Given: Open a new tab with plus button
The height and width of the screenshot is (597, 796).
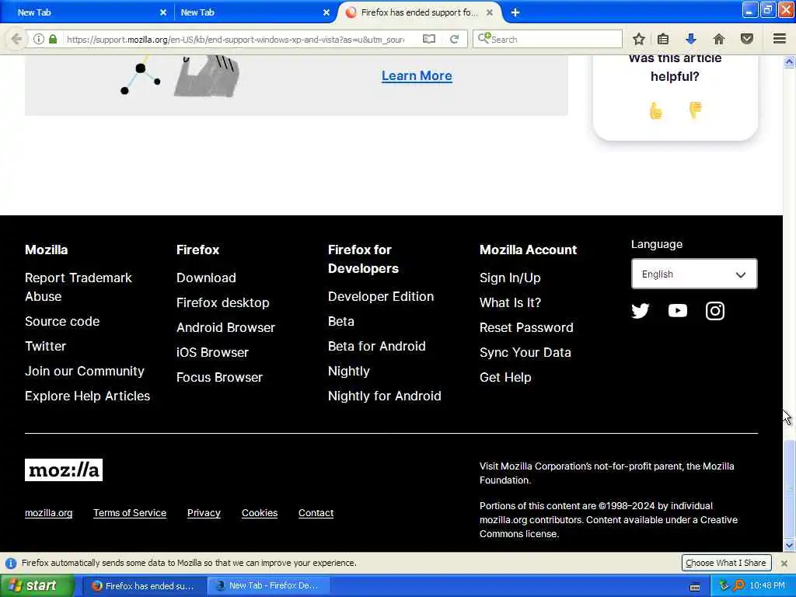Looking at the screenshot, I should [x=515, y=12].
